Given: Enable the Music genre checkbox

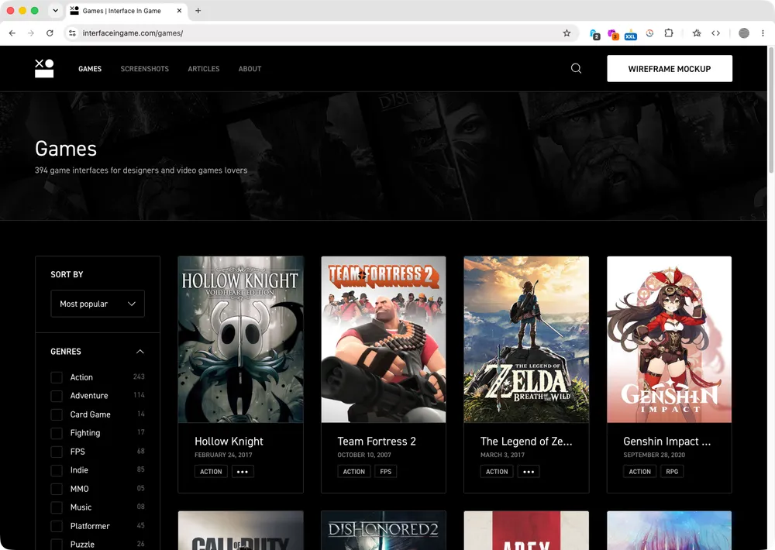Looking at the screenshot, I should pos(57,507).
